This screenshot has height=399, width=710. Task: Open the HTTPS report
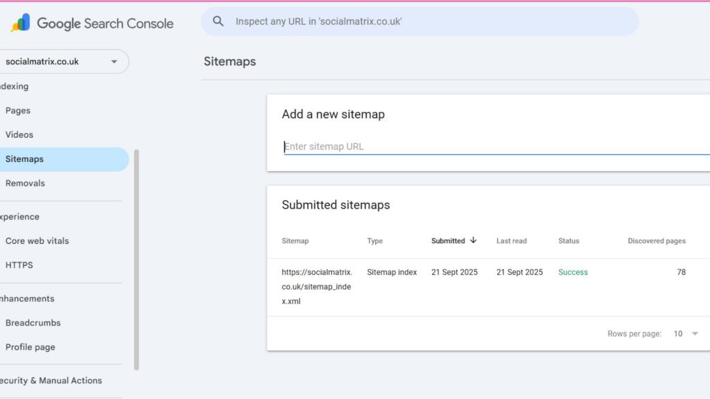19,265
